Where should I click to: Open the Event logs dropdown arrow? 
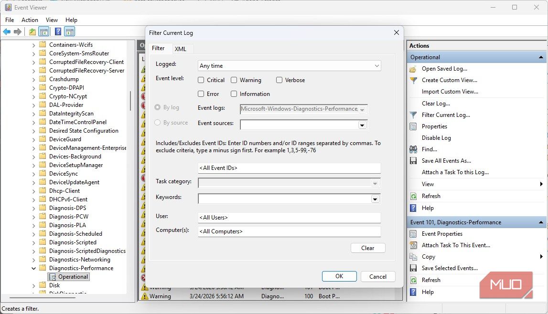pos(363,109)
